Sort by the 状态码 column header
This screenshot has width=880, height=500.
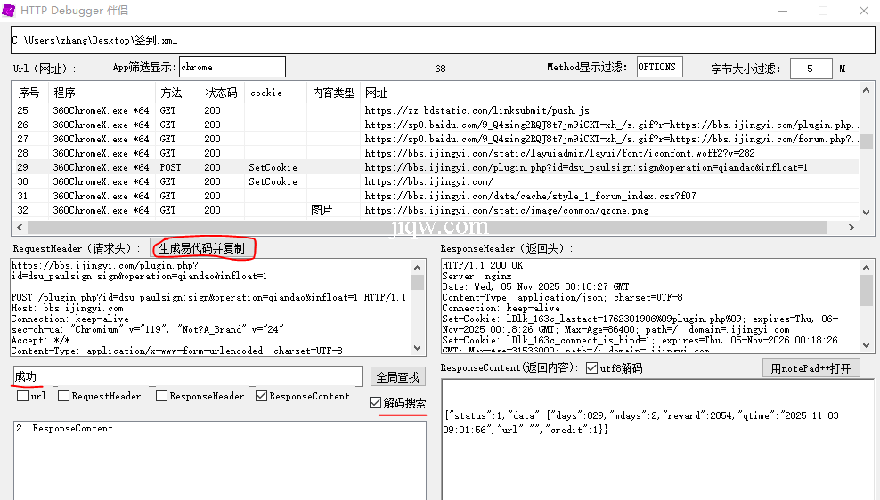tap(221, 93)
